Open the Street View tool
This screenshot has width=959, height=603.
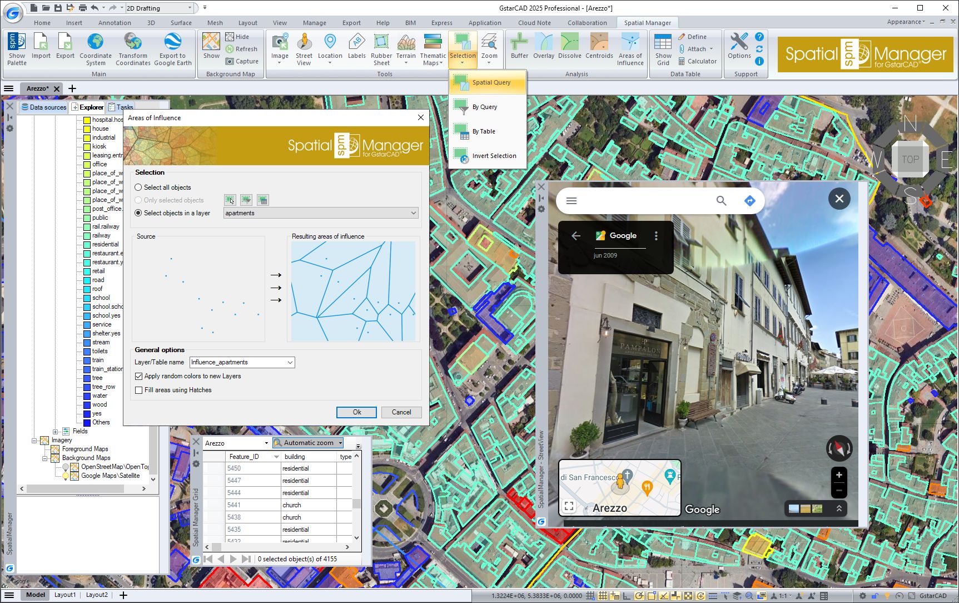click(x=304, y=48)
